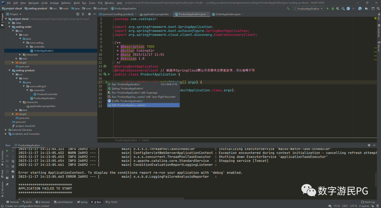Image resolution: width=381 pixels, height=208 pixels.
Task: Toggle the Spring tool window button
Action: click(x=82, y=202)
